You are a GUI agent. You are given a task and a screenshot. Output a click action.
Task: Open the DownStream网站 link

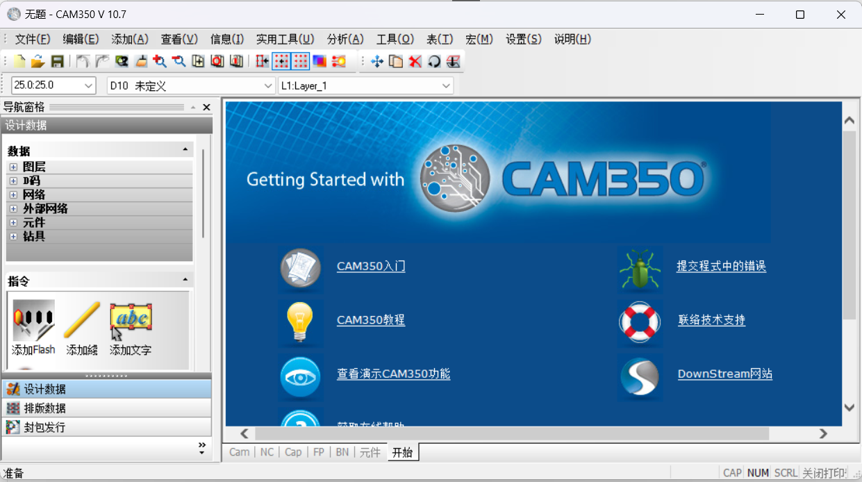[725, 374]
